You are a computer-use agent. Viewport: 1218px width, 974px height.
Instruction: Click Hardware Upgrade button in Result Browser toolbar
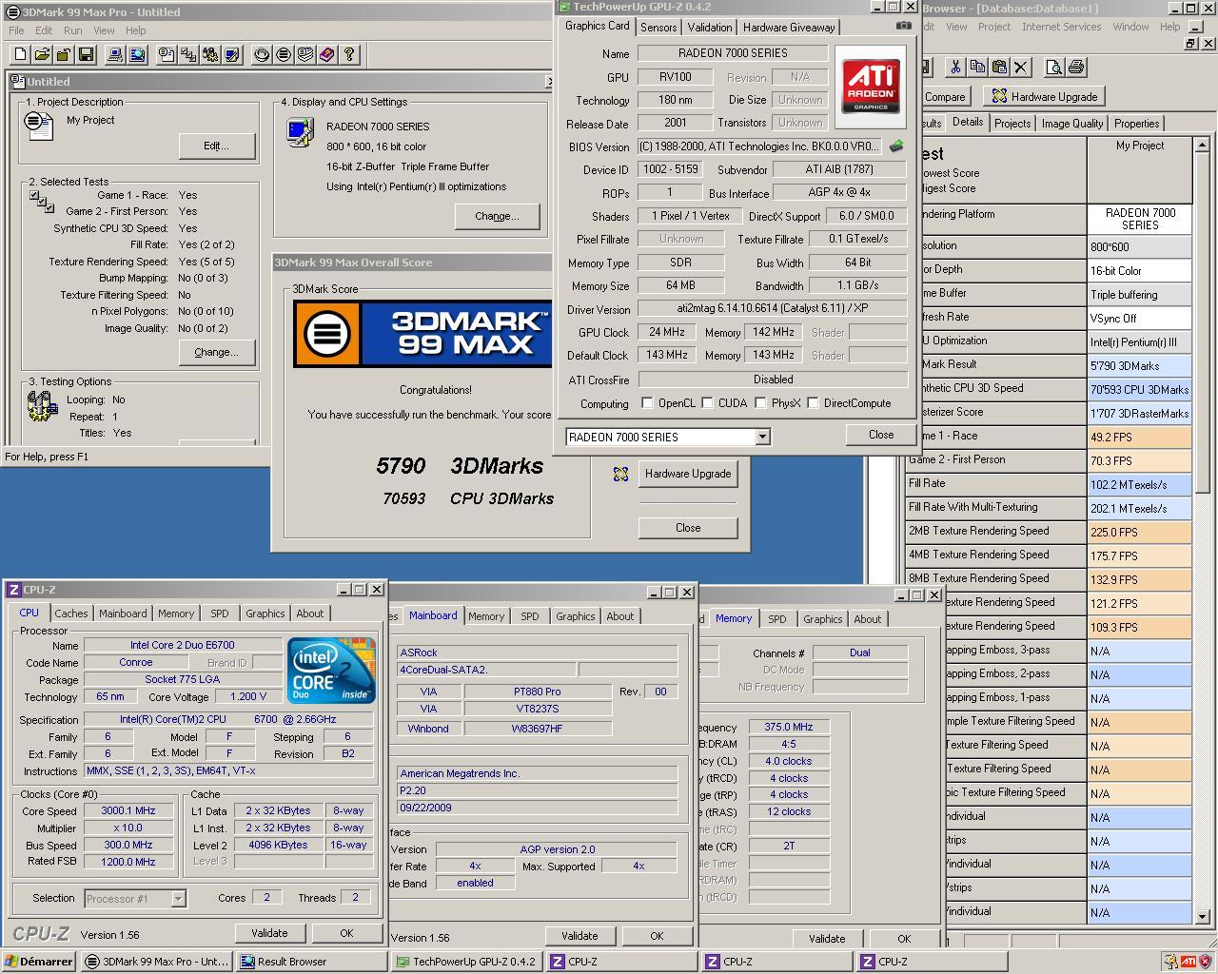pos(1044,96)
